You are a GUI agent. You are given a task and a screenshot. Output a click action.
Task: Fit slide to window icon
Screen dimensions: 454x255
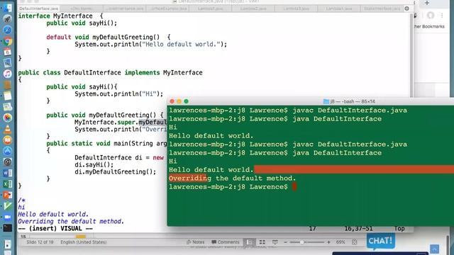coord(355,242)
